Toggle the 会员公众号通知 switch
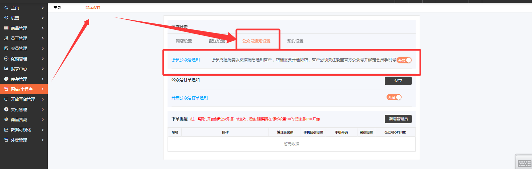 coord(404,60)
